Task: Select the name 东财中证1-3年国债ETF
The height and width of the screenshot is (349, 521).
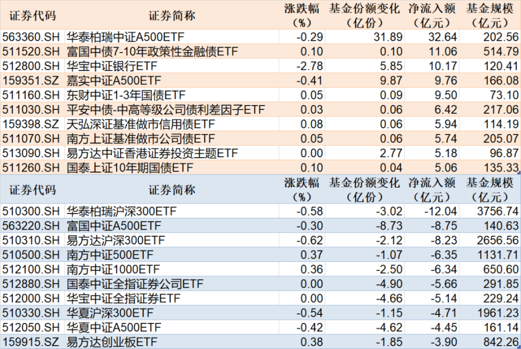Action: pos(126,95)
